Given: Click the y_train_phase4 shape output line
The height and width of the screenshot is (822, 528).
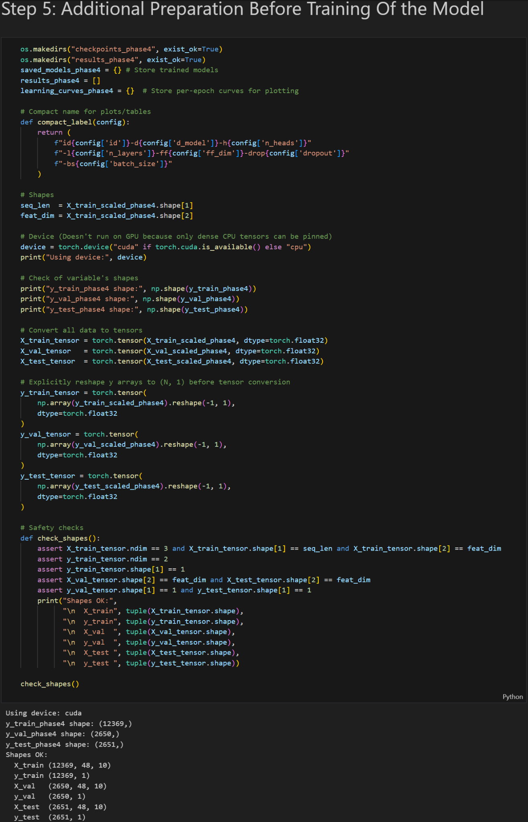Looking at the screenshot, I should 69,723.
